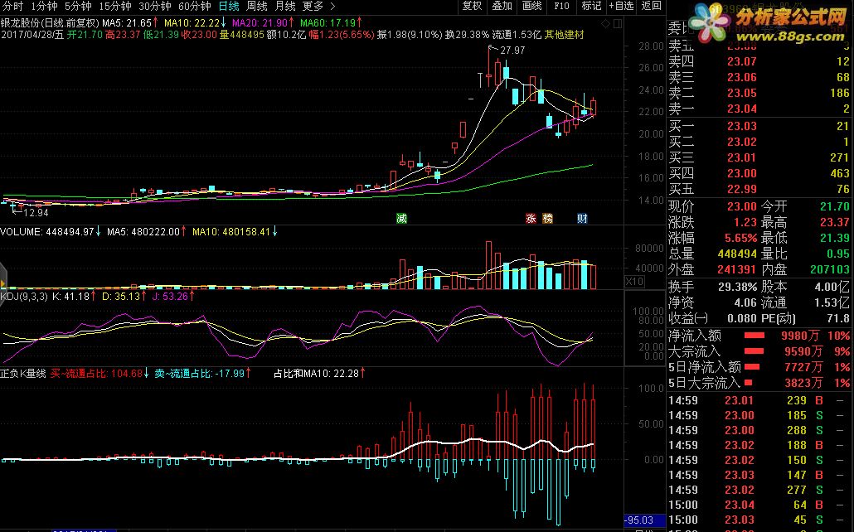Click the 其他建材 sector link
854x532 pixels.
[565, 35]
